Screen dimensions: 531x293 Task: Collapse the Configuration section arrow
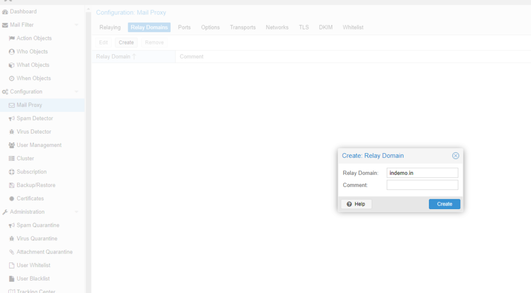(76, 92)
